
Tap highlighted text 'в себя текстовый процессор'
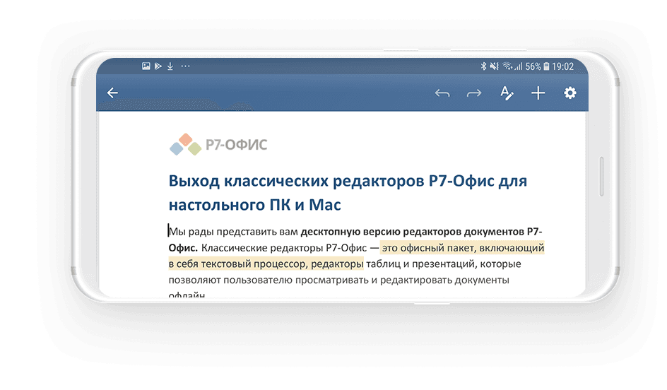[x=238, y=264]
